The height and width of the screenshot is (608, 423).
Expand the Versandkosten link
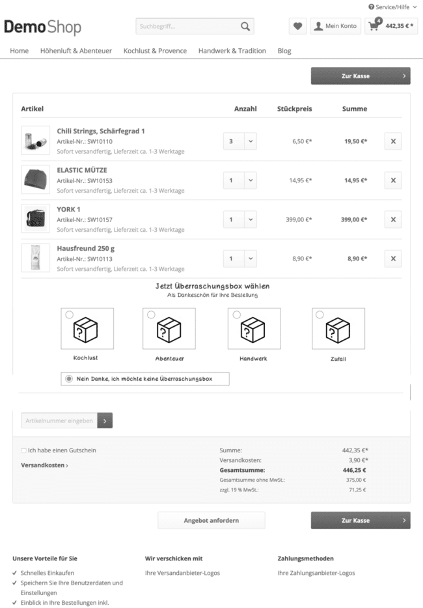point(44,465)
